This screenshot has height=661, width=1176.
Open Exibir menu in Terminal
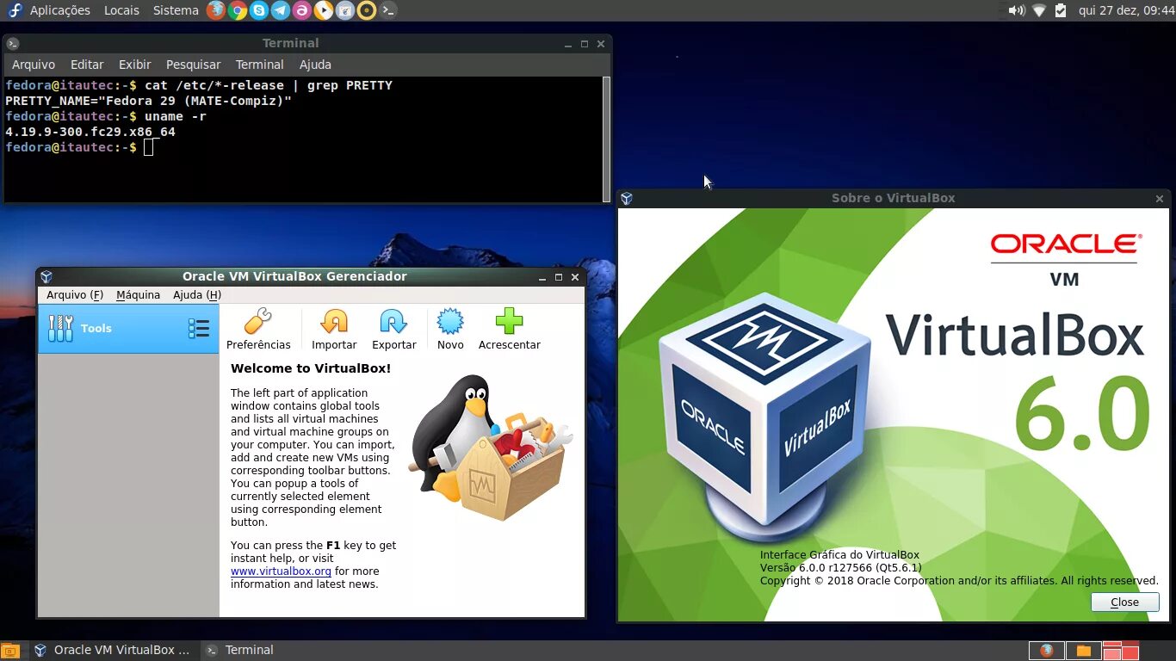[x=135, y=65]
